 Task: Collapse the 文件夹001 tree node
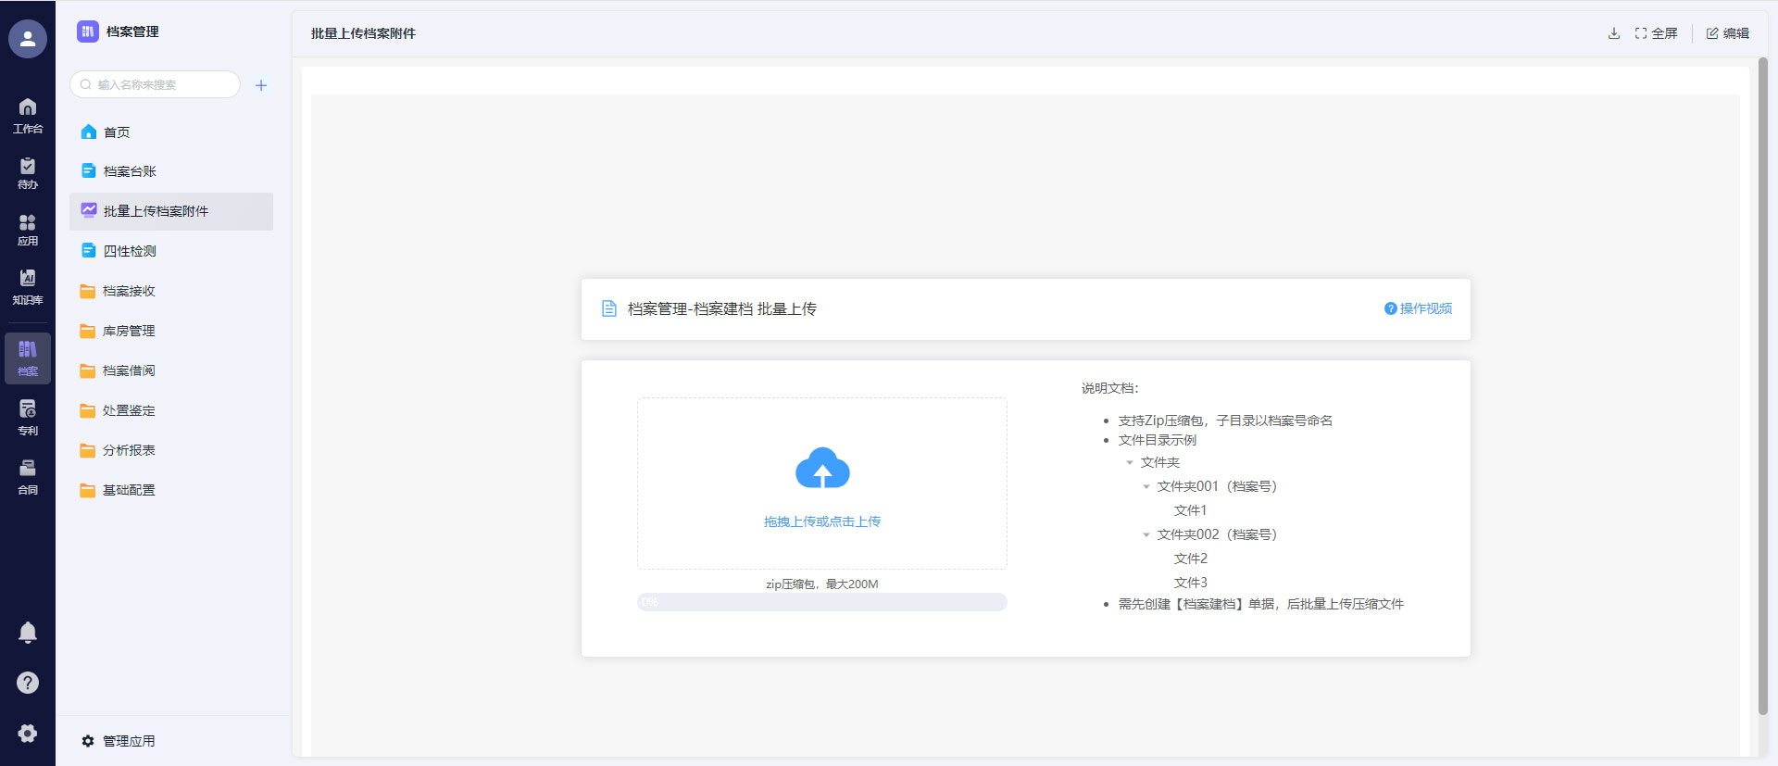point(1146,487)
